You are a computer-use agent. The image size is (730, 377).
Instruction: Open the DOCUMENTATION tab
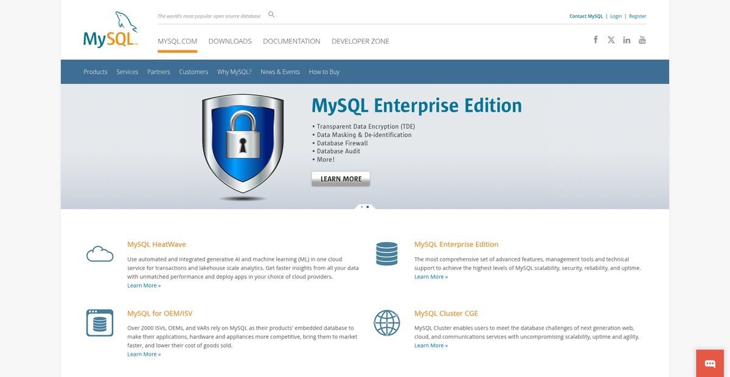tap(291, 41)
